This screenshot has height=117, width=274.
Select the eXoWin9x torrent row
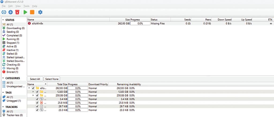pos(150,23)
